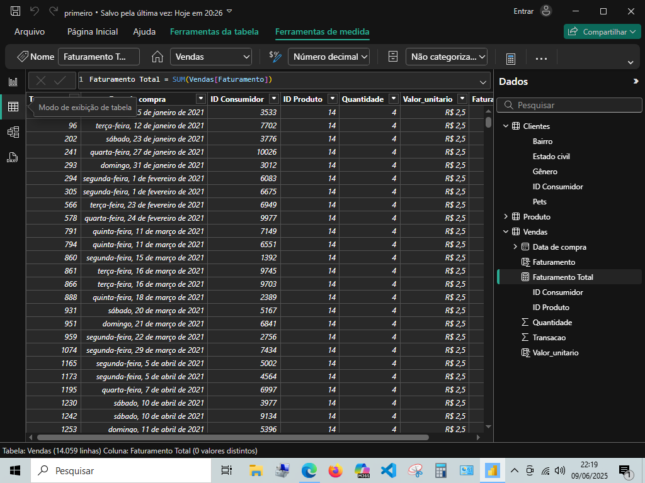
Task: Open Microsoft Edge from the taskbar
Action: pos(309,470)
